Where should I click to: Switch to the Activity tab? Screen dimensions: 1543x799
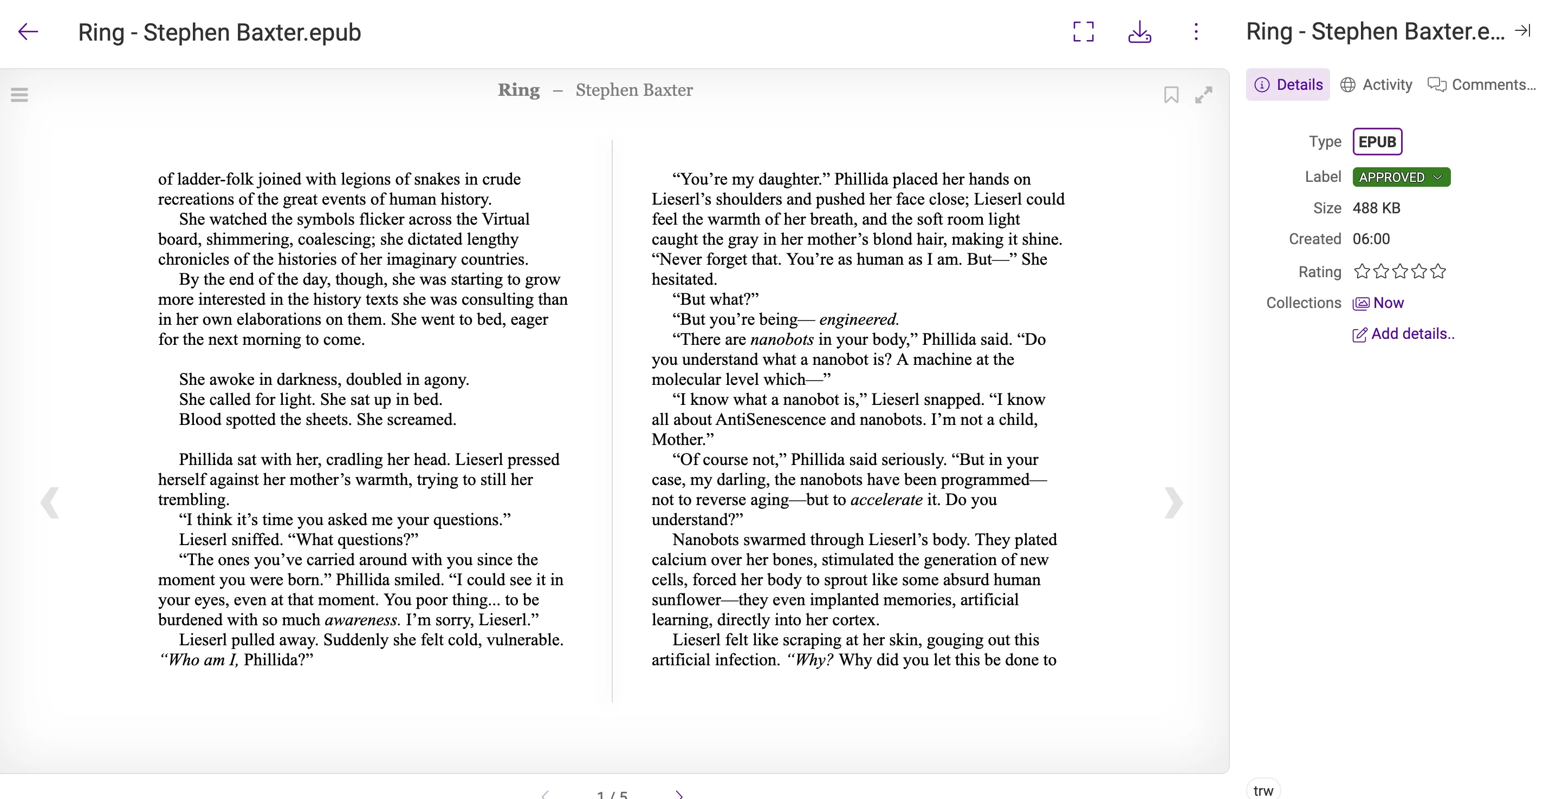pos(1376,85)
